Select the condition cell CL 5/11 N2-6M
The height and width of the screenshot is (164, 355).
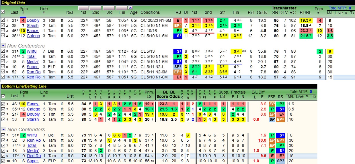pyautogui.click(x=155, y=72)
